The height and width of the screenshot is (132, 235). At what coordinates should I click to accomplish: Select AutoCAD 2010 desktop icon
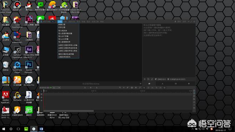pyautogui.click(x=6, y=113)
